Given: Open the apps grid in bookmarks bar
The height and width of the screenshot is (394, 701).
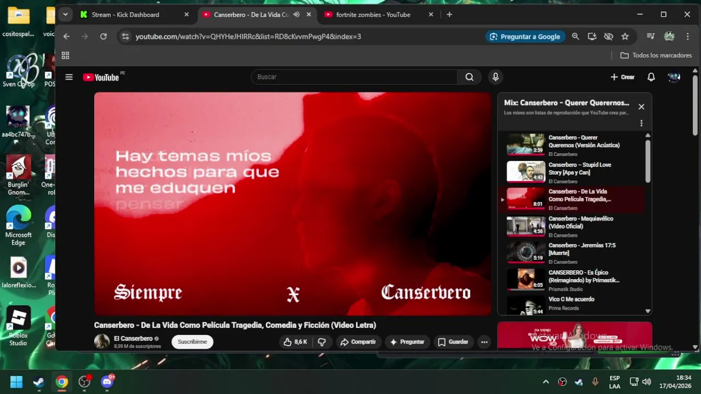Looking at the screenshot, I should tap(65, 55).
